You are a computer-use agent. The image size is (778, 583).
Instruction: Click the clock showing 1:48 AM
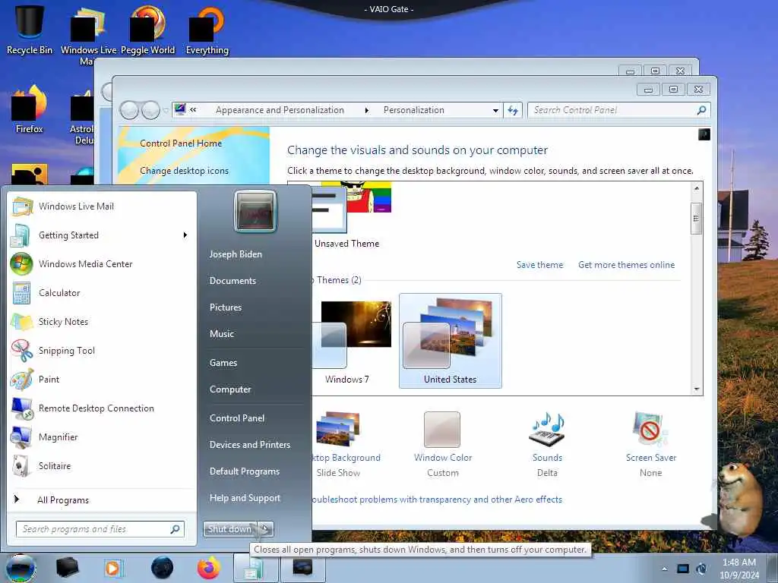pyautogui.click(x=739, y=569)
